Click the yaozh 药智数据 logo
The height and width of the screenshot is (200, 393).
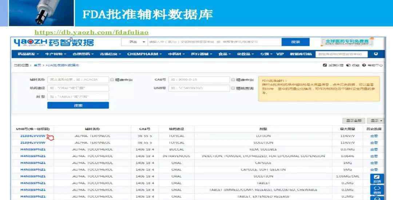coord(53,42)
